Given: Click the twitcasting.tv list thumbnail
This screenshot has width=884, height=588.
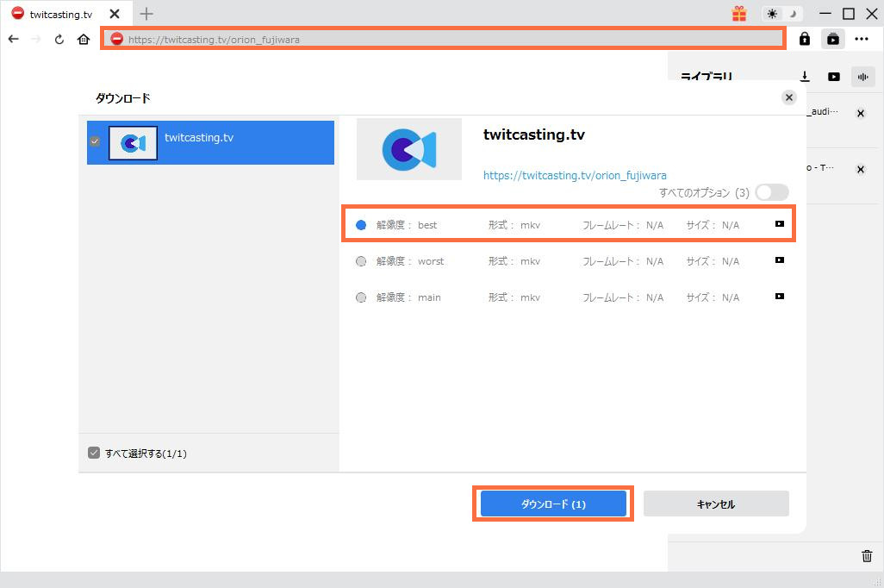Looking at the screenshot, I should tap(133, 143).
